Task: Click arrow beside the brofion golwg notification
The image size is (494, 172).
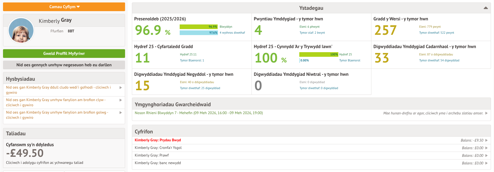Action: point(121,112)
